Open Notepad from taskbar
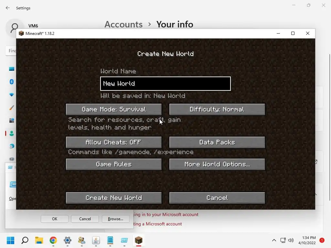The image size is (331, 248). coord(110,240)
